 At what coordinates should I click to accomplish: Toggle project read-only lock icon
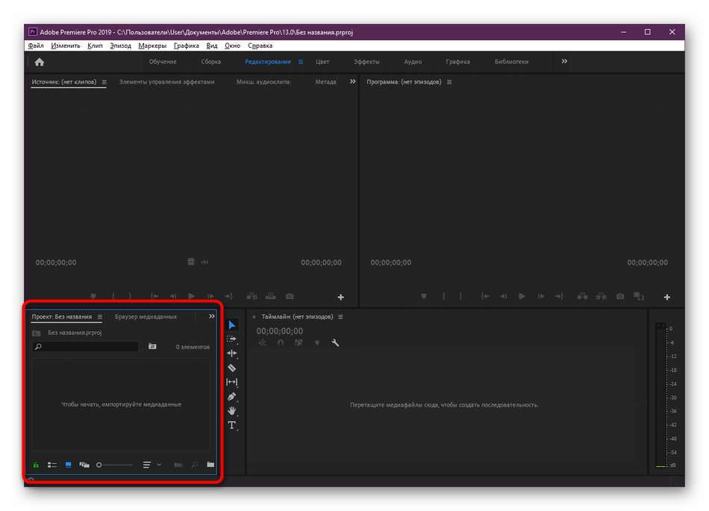[36, 465]
